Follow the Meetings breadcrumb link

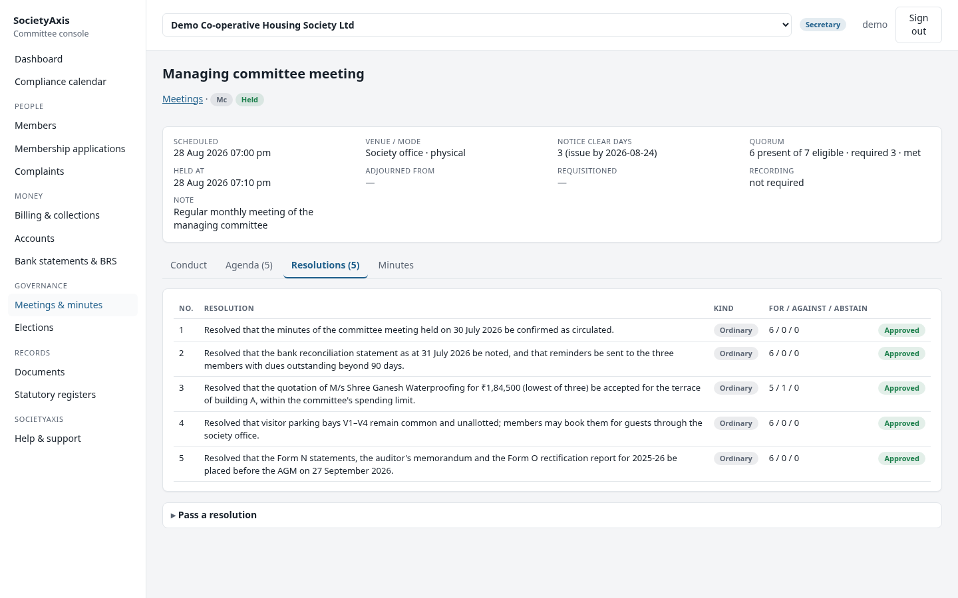[x=182, y=99]
